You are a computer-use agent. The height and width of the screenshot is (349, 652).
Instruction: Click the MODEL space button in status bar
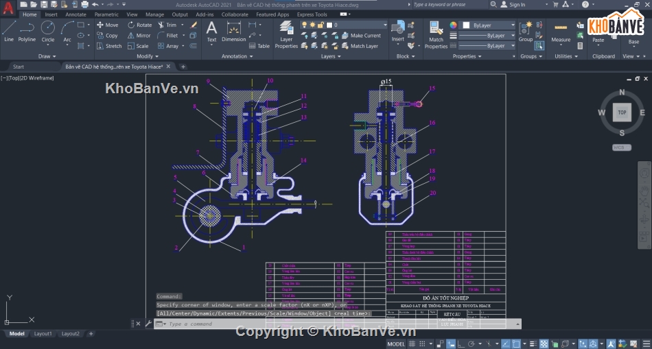pyautogui.click(x=396, y=344)
